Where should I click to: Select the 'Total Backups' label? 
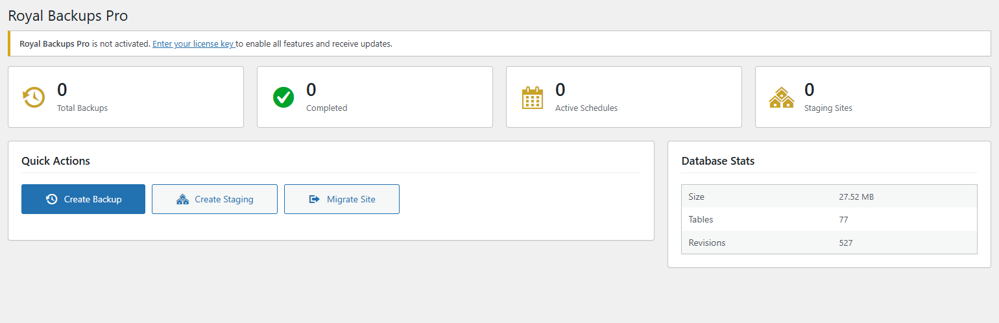(x=82, y=108)
